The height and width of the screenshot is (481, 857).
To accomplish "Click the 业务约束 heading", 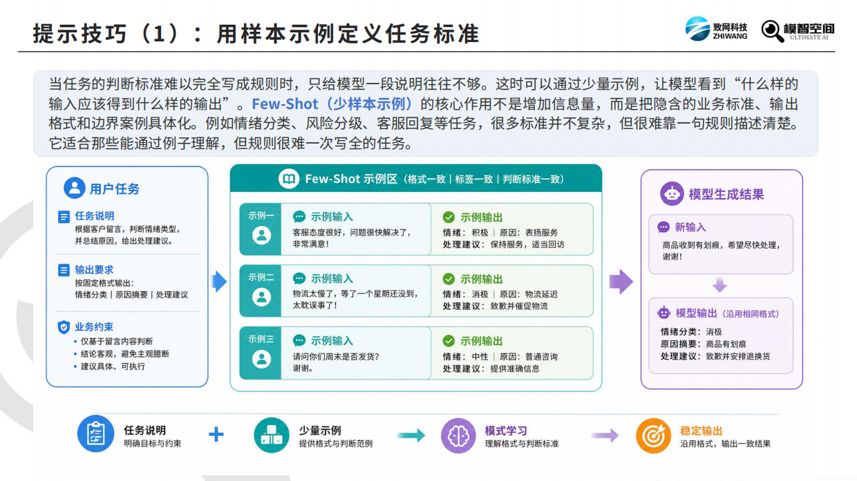I will [x=94, y=327].
